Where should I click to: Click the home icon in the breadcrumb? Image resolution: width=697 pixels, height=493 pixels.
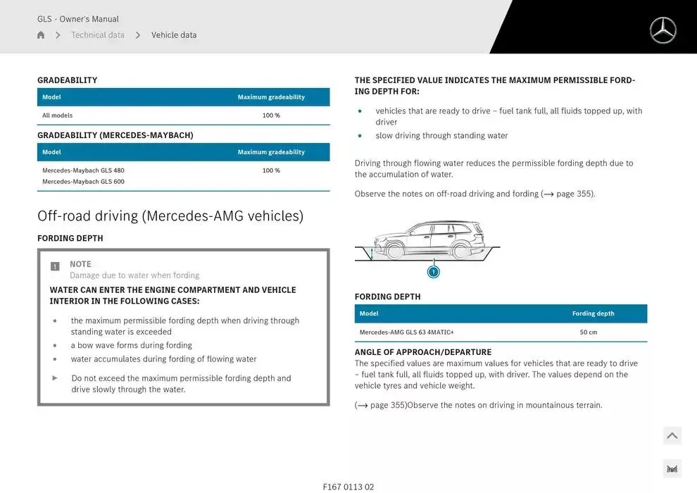tap(40, 35)
